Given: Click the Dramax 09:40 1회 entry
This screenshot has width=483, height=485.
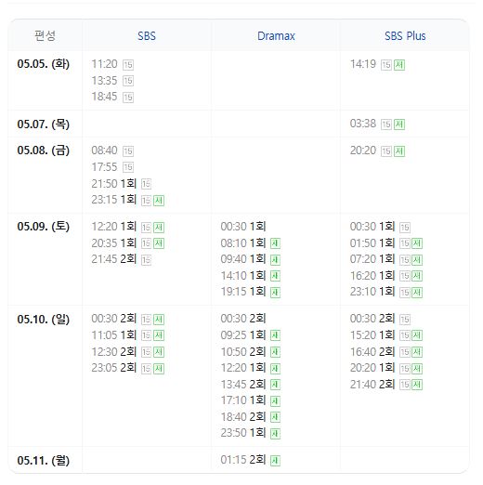Looking at the screenshot, I should tap(243, 259).
